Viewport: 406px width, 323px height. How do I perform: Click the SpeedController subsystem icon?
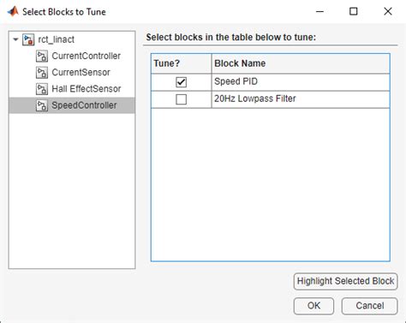click(42, 105)
